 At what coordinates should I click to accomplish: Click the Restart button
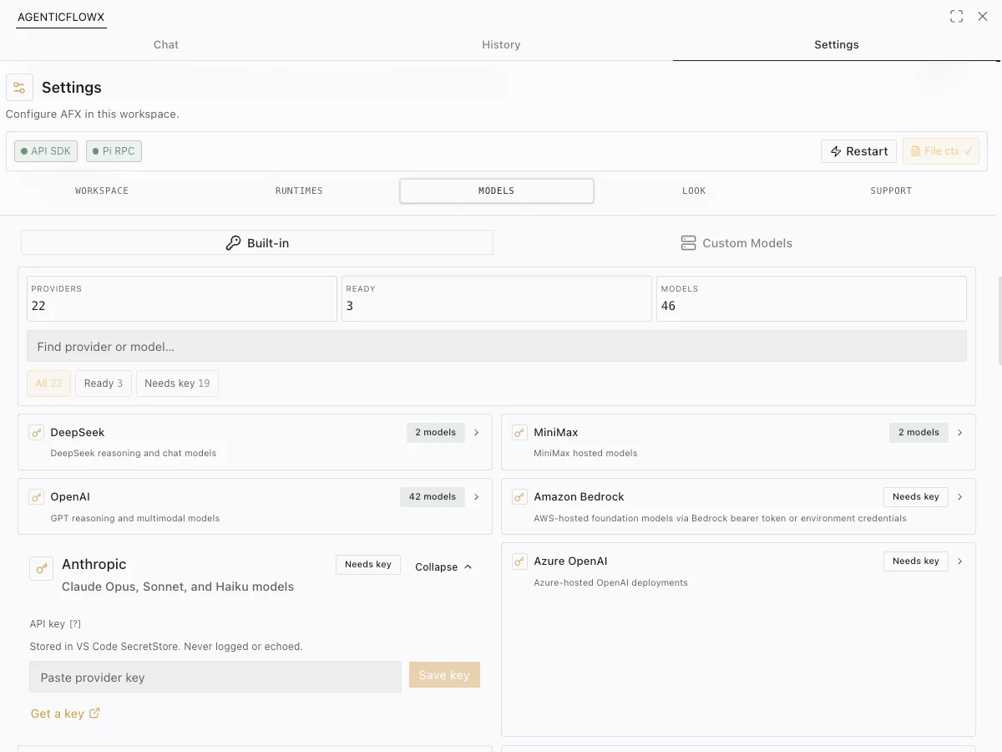click(859, 151)
